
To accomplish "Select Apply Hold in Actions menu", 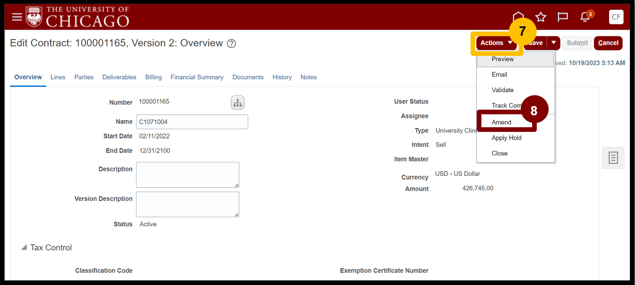I will point(516,138).
